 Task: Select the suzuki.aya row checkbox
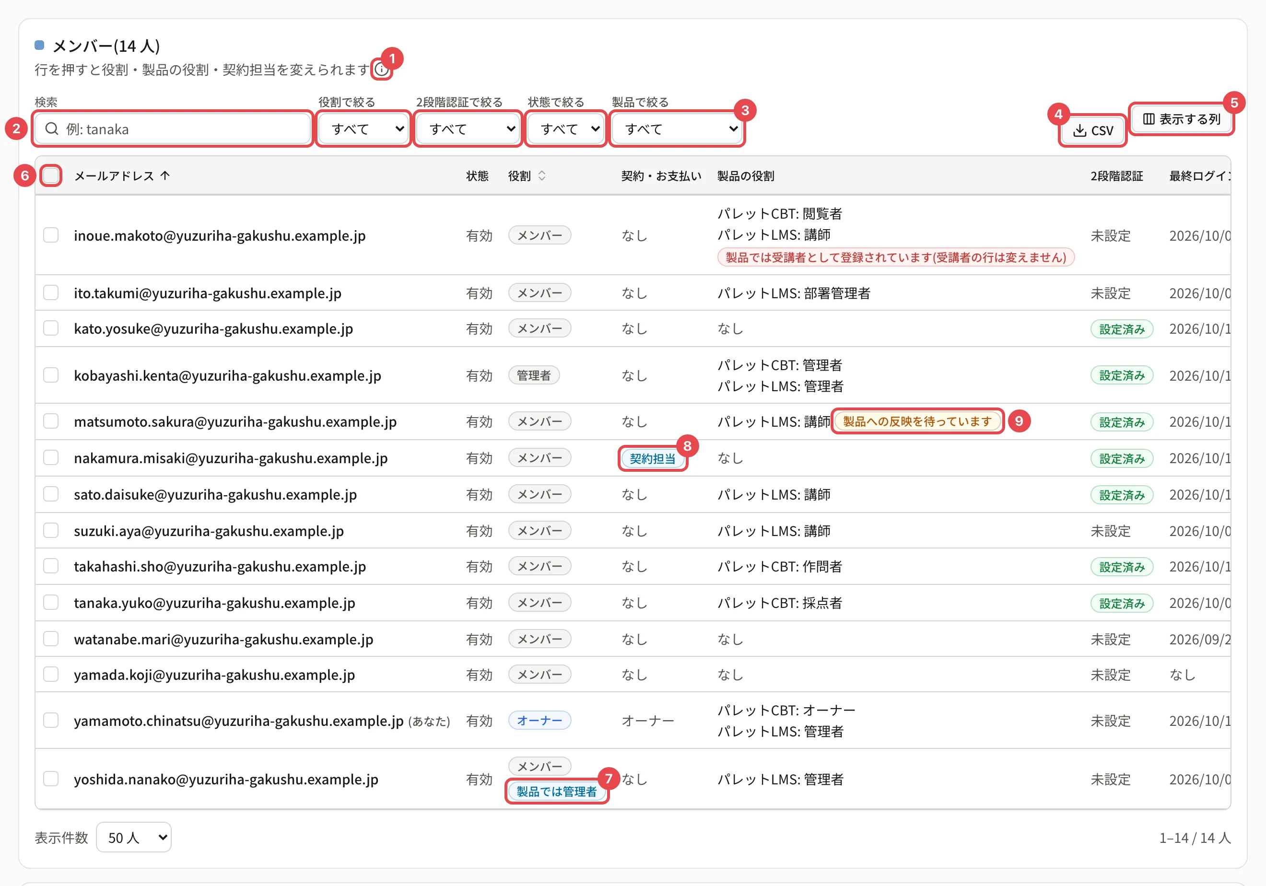click(51, 531)
